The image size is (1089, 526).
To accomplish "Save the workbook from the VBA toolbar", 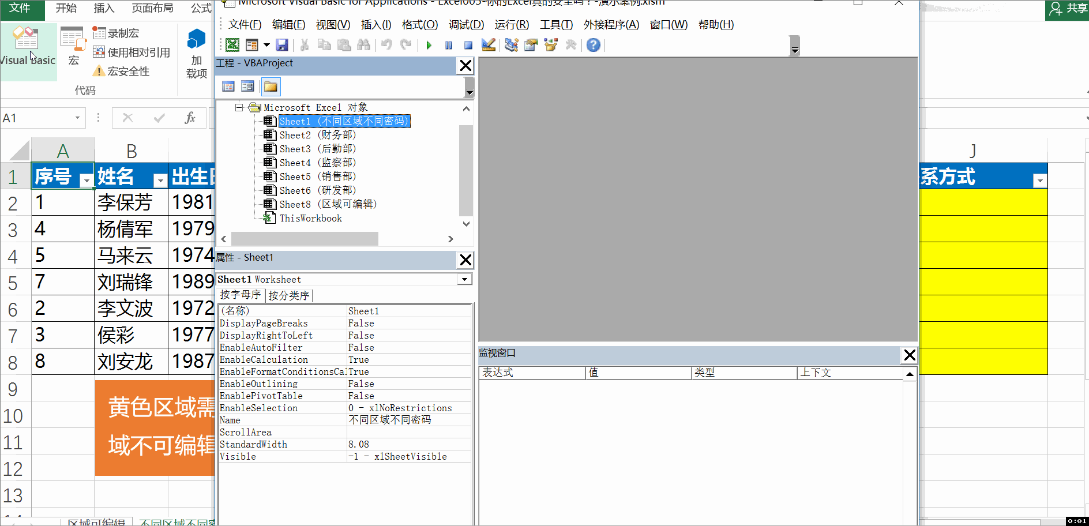I will pyautogui.click(x=282, y=45).
